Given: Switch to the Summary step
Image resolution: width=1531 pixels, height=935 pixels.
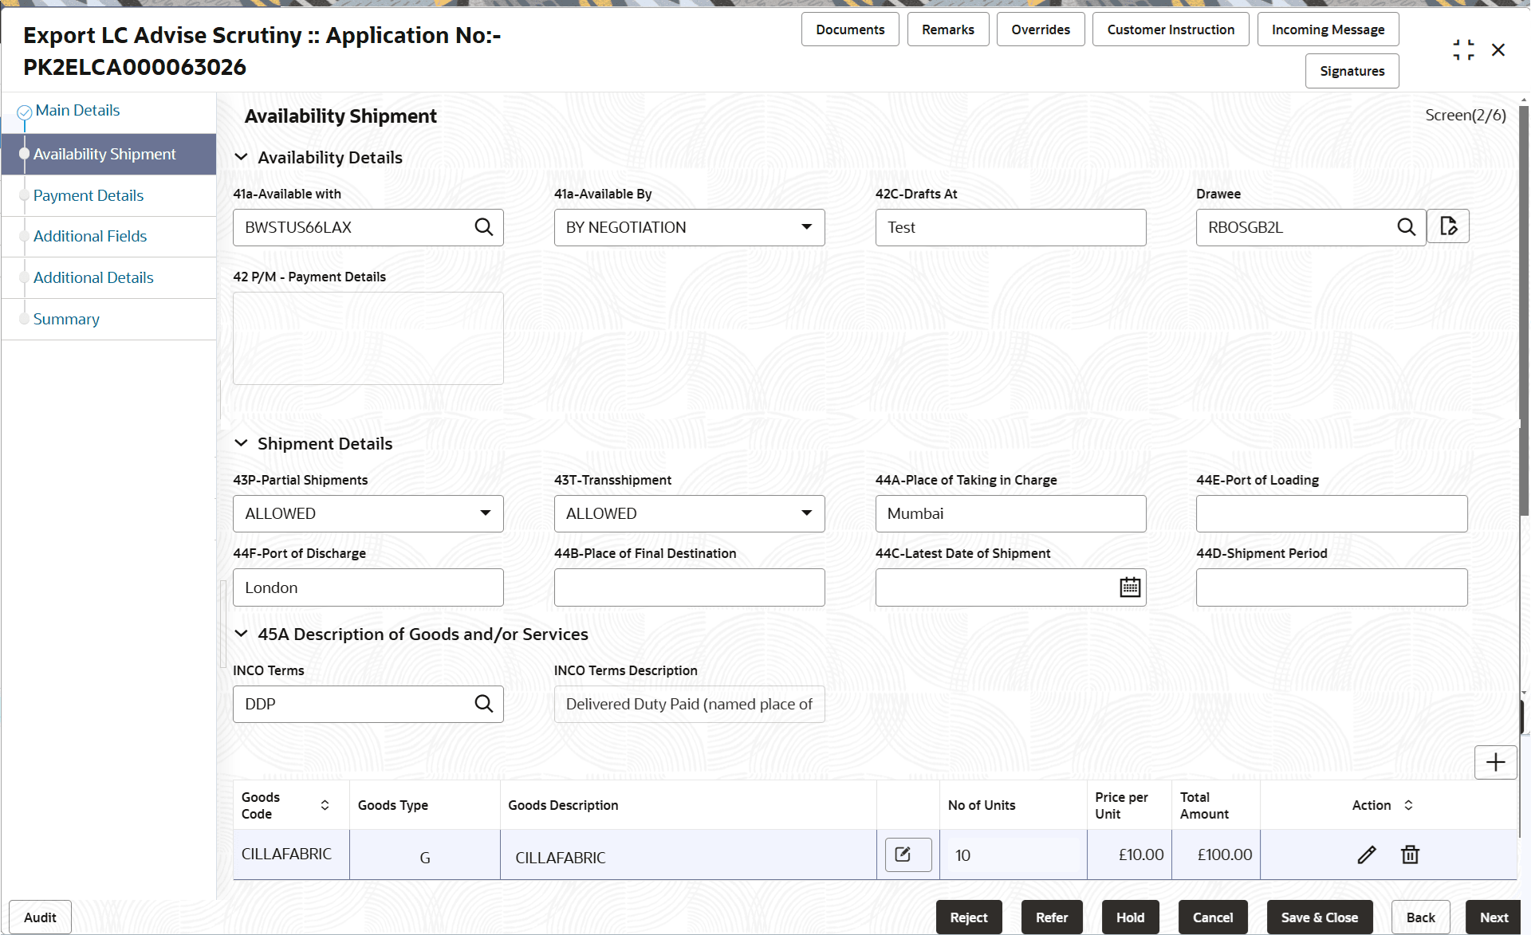Looking at the screenshot, I should (66, 319).
